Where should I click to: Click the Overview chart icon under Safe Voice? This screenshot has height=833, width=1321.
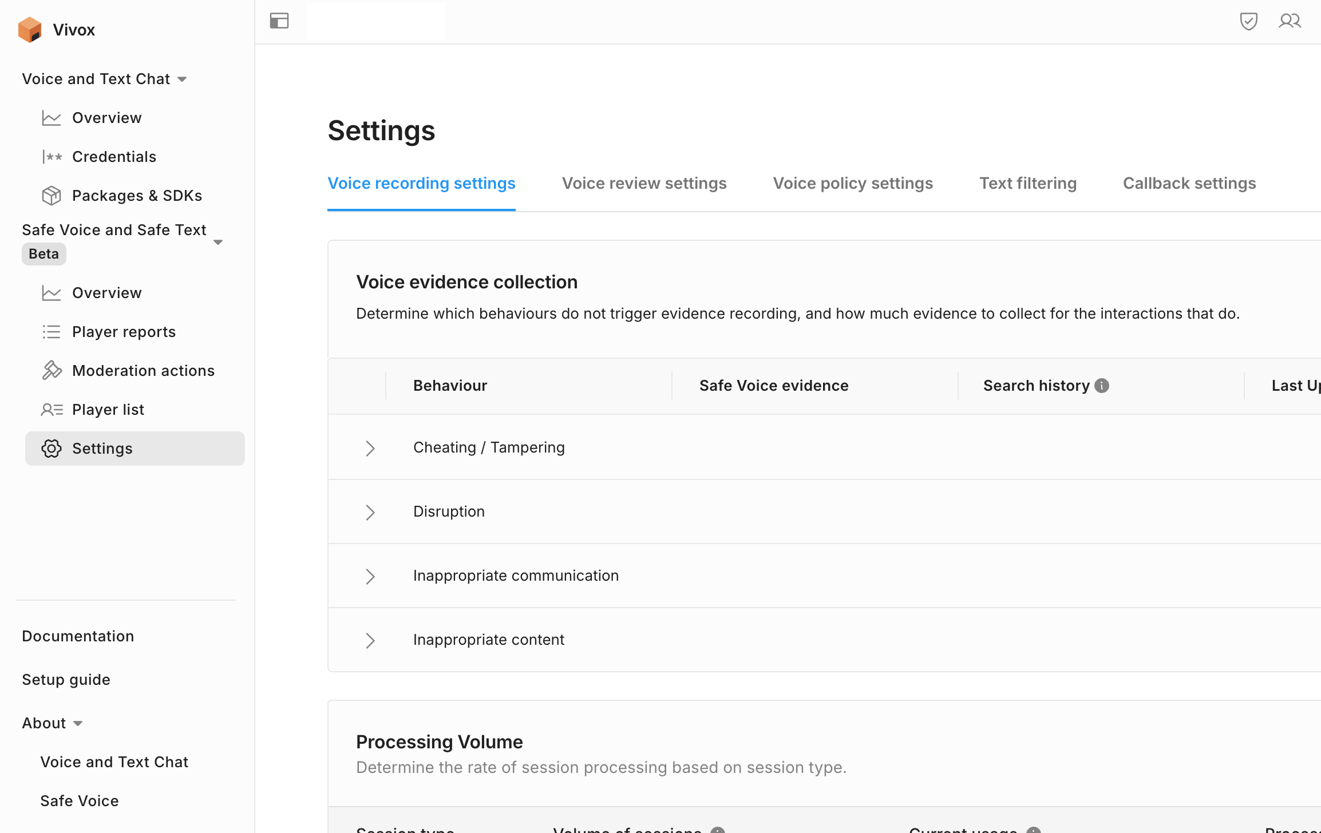click(51, 292)
